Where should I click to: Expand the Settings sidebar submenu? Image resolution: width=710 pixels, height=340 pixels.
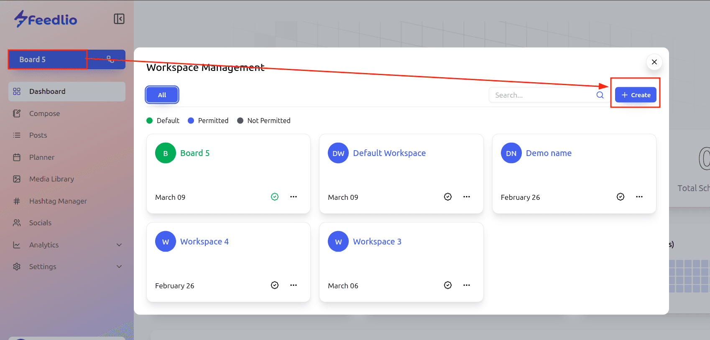pos(119,267)
